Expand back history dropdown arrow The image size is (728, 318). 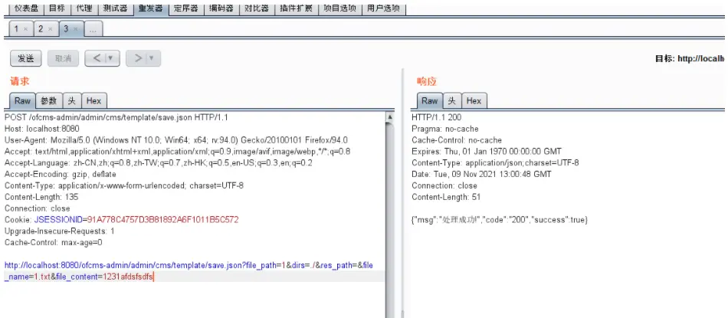(x=111, y=58)
